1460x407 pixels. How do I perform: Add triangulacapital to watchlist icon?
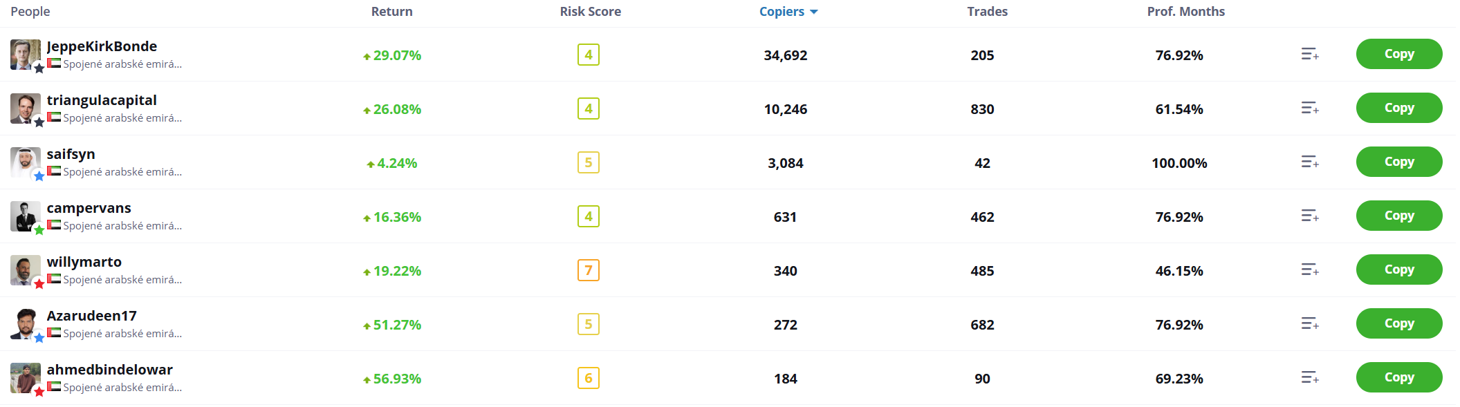pos(1309,108)
